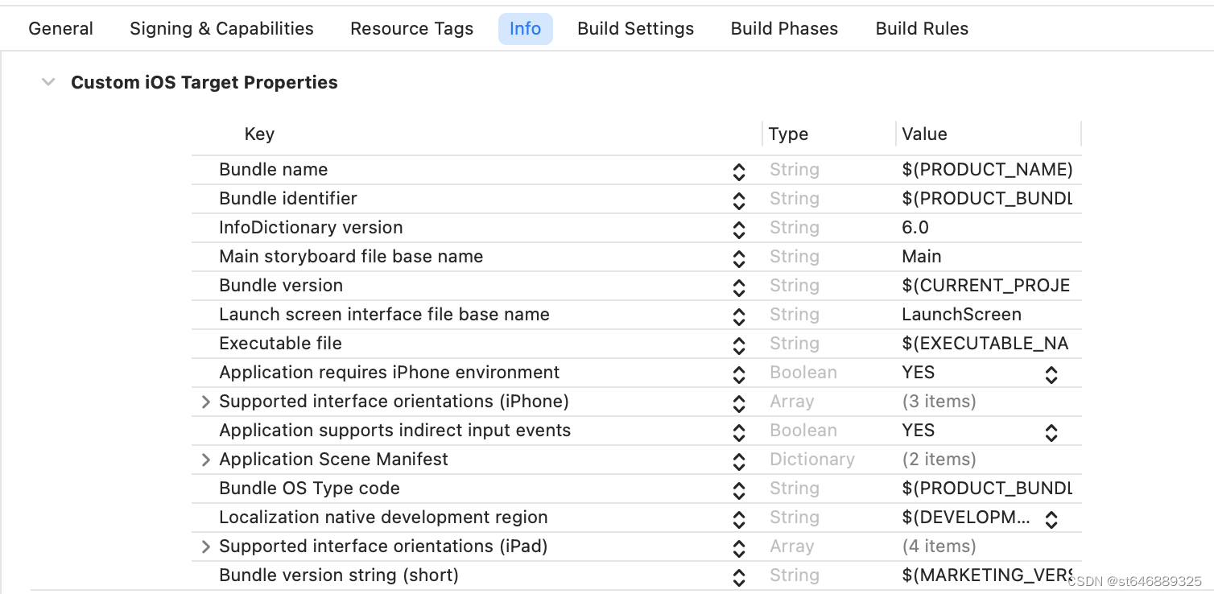Image resolution: width=1214 pixels, height=594 pixels.
Task: Switch to Build Settings tab
Action: [x=635, y=29]
